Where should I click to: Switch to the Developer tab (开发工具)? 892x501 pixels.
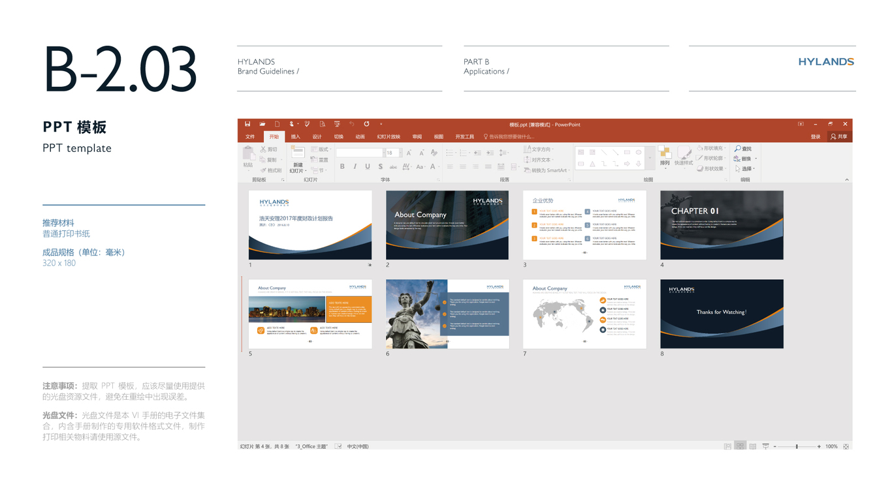click(x=465, y=137)
